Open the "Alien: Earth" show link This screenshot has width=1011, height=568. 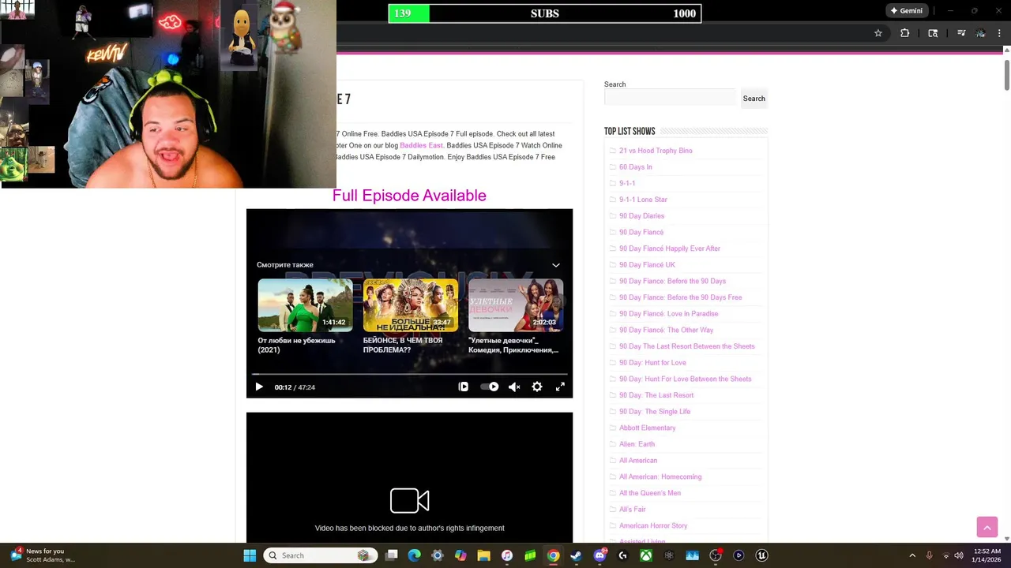tap(637, 444)
